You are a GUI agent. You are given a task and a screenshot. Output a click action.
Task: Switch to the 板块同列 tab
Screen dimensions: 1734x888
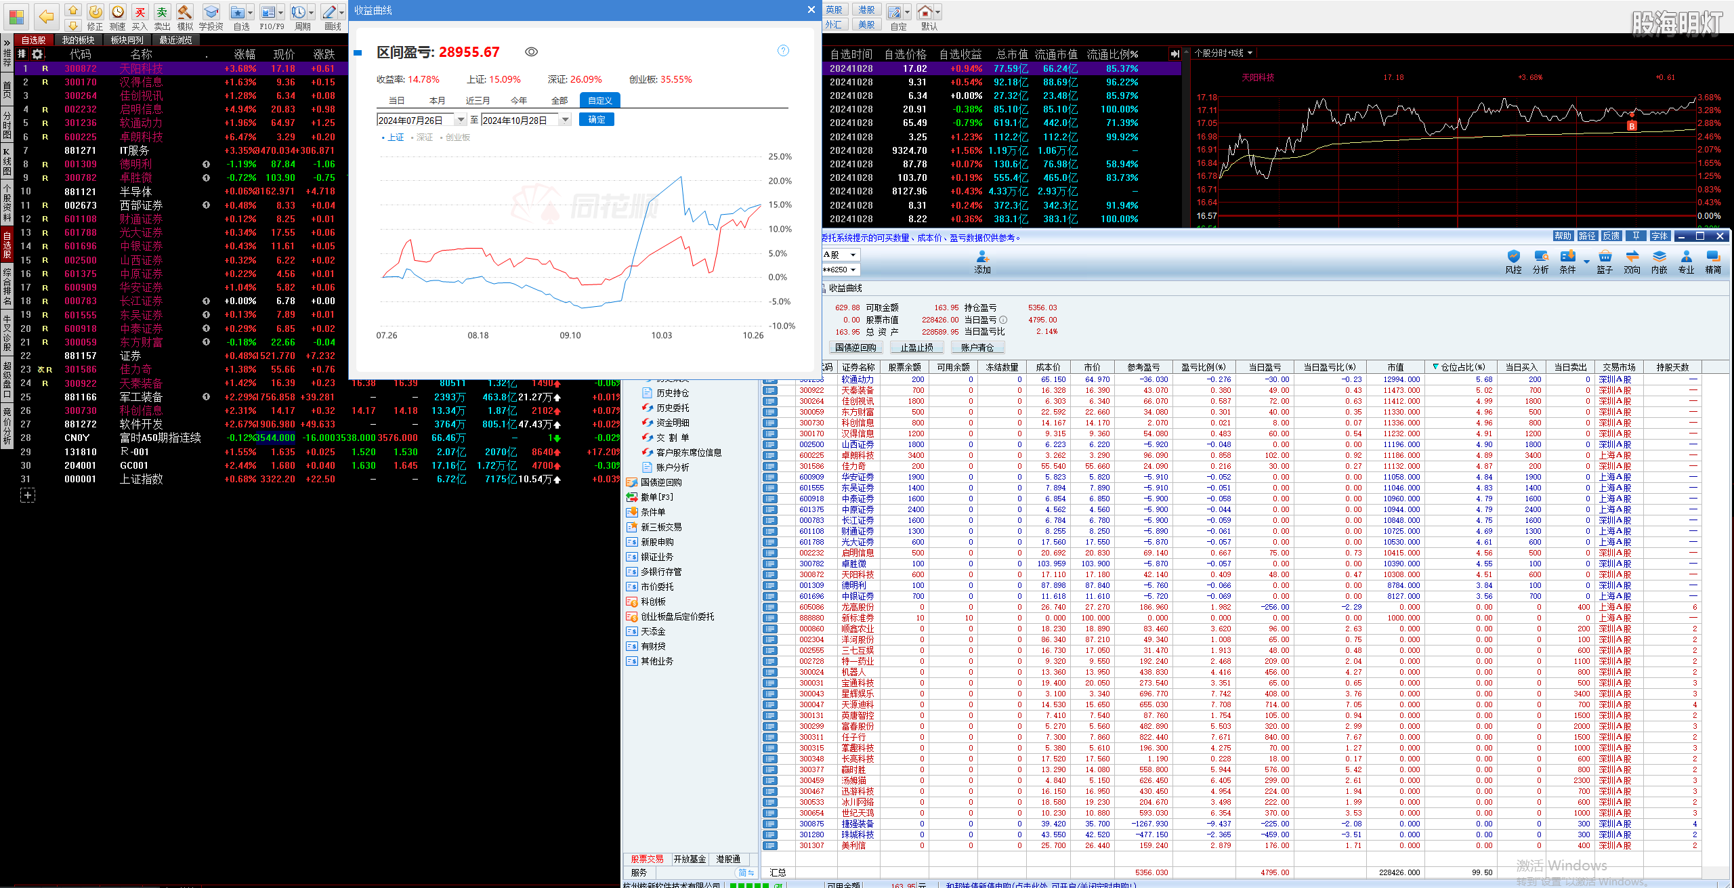click(x=127, y=40)
